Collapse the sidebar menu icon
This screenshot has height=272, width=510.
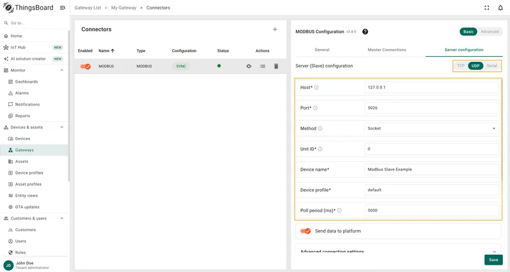point(62,8)
